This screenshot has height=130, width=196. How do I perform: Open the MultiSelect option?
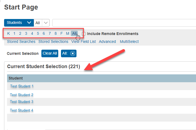click(x=129, y=42)
